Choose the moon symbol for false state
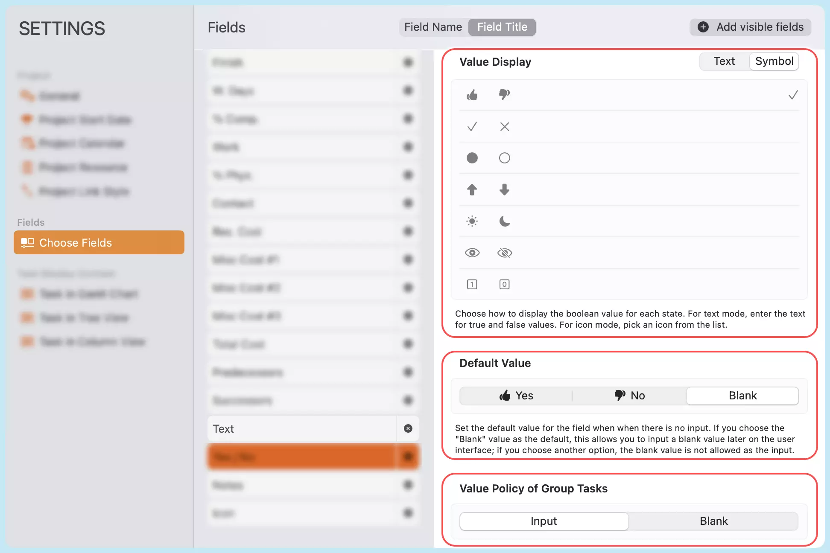Viewport: 830px width, 553px height. (x=504, y=221)
